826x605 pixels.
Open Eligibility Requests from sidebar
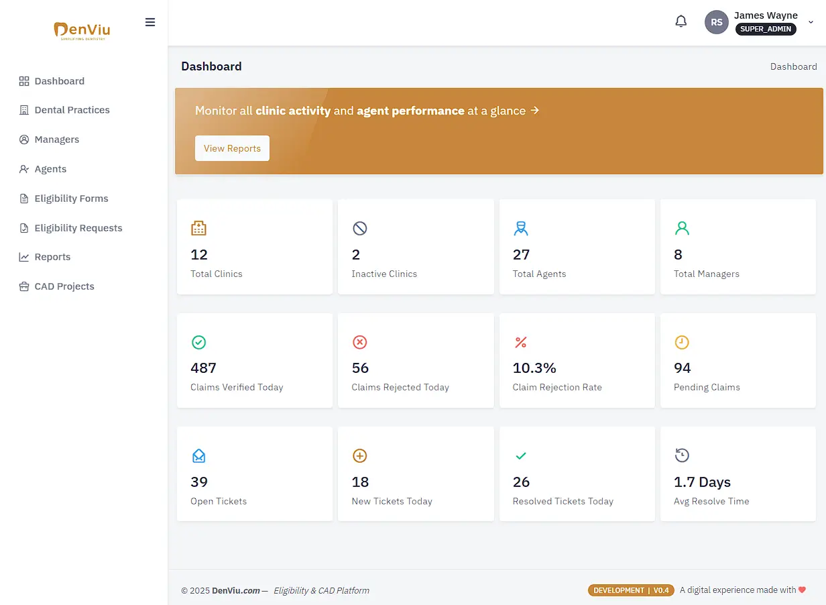pos(78,228)
